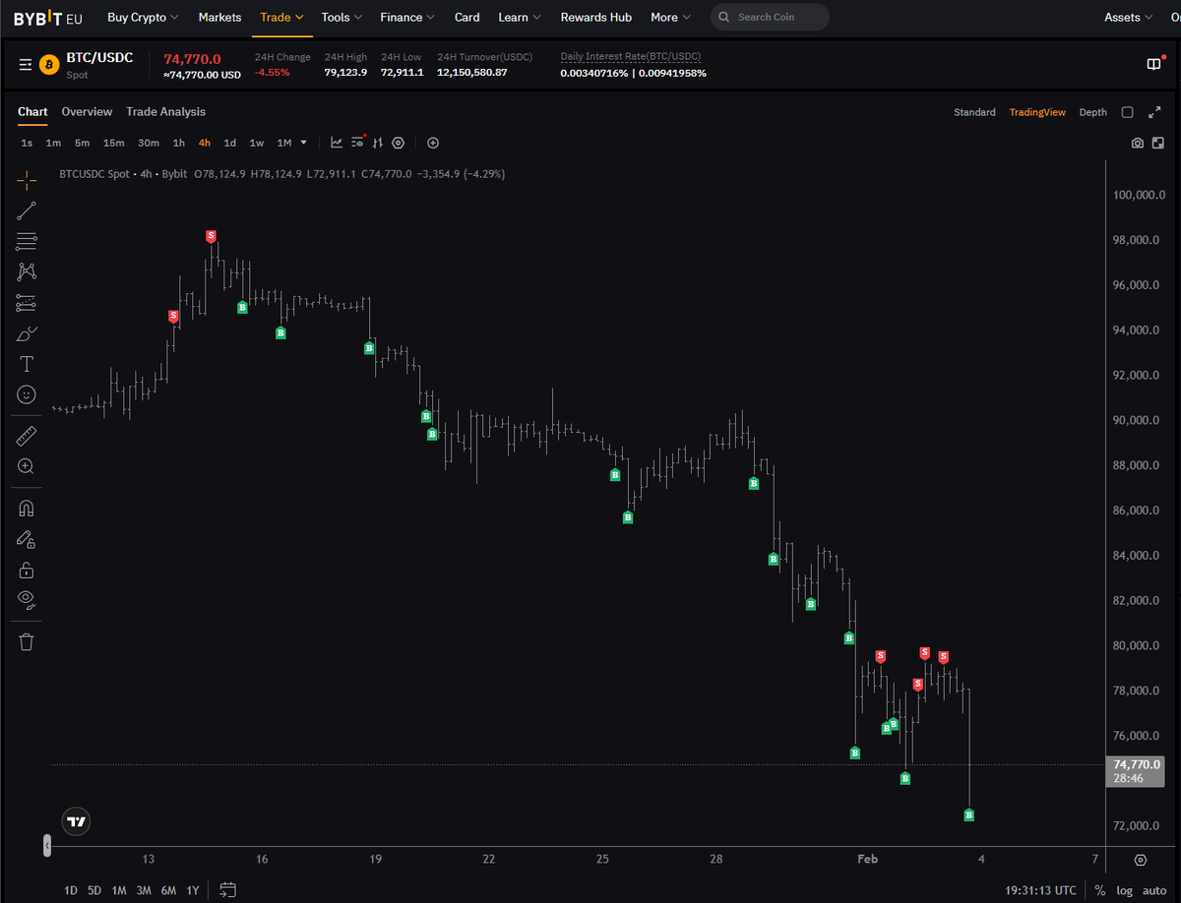
Task: Toggle auto scale mode
Action: tap(1154, 890)
